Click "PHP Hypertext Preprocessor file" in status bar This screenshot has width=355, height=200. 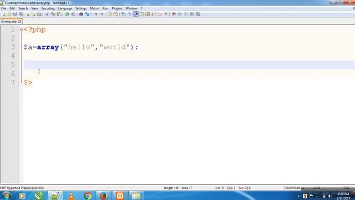coord(22,188)
